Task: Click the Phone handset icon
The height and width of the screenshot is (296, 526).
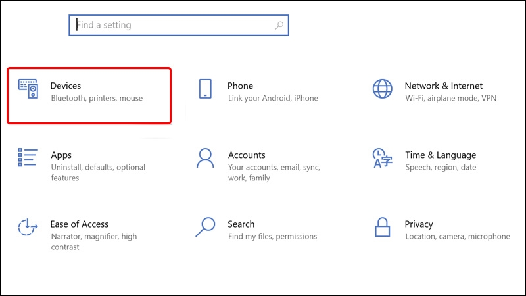Action: [205, 89]
